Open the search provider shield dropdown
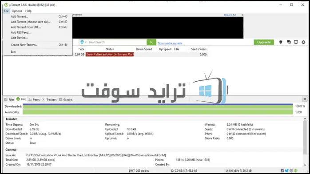This screenshot has height=174, width=310. click(83, 42)
